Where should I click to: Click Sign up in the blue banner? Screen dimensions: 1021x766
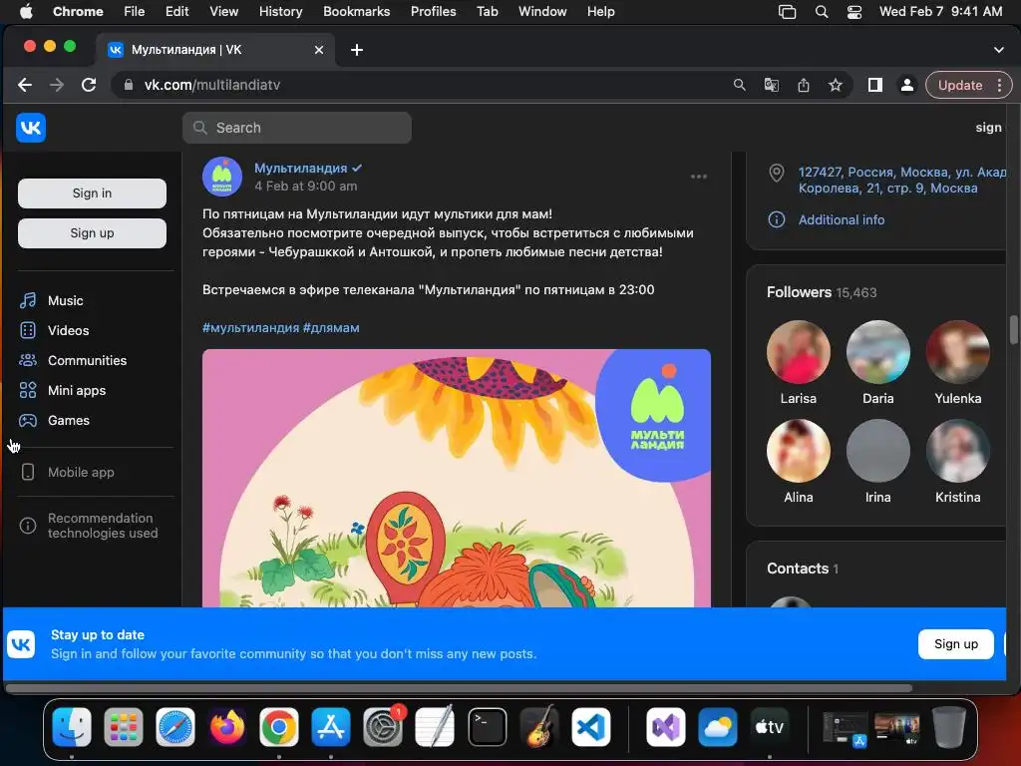click(956, 644)
